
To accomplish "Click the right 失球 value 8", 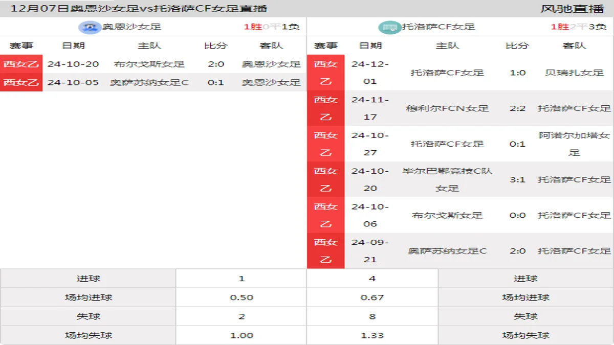I will click(x=372, y=316).
